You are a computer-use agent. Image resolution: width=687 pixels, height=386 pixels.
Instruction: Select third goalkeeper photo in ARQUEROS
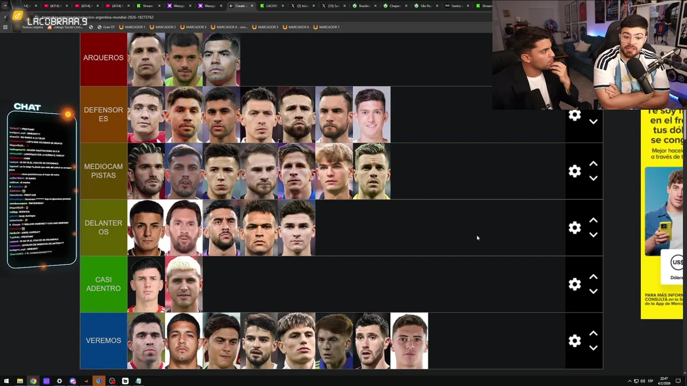pos(221,59)
